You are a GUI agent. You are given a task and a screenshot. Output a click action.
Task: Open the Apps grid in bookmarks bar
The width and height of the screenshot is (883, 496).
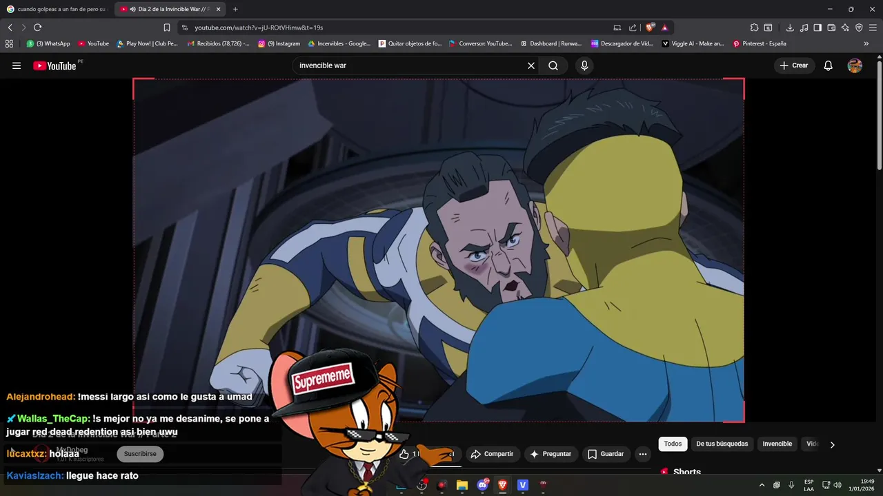(9, 43)
